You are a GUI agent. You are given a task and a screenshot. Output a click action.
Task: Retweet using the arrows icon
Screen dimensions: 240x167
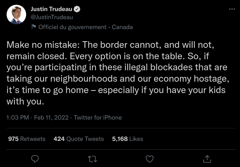click(92, 159)
